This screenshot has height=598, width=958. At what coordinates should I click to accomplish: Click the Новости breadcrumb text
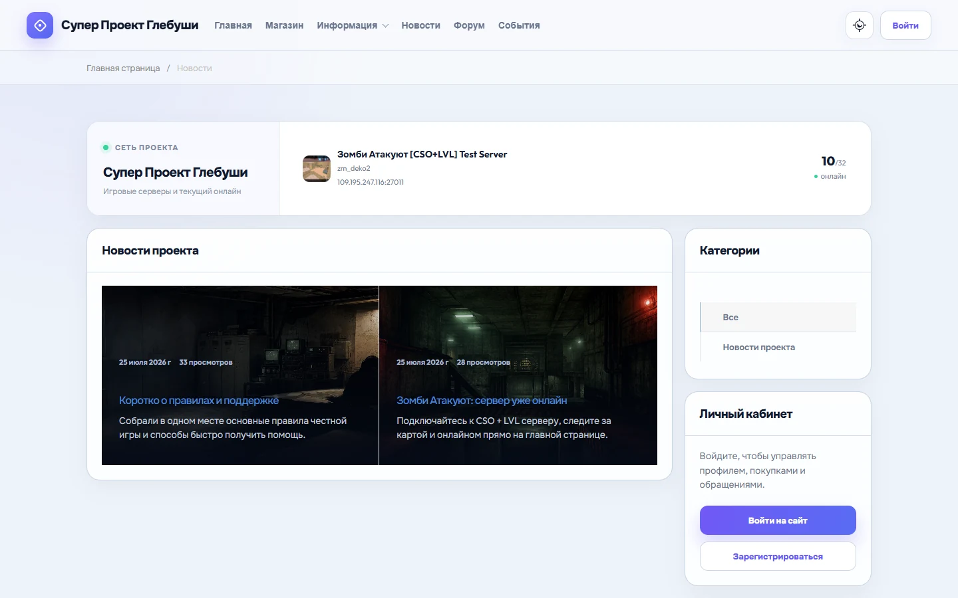pyautogui.click(x=194, y=68)
